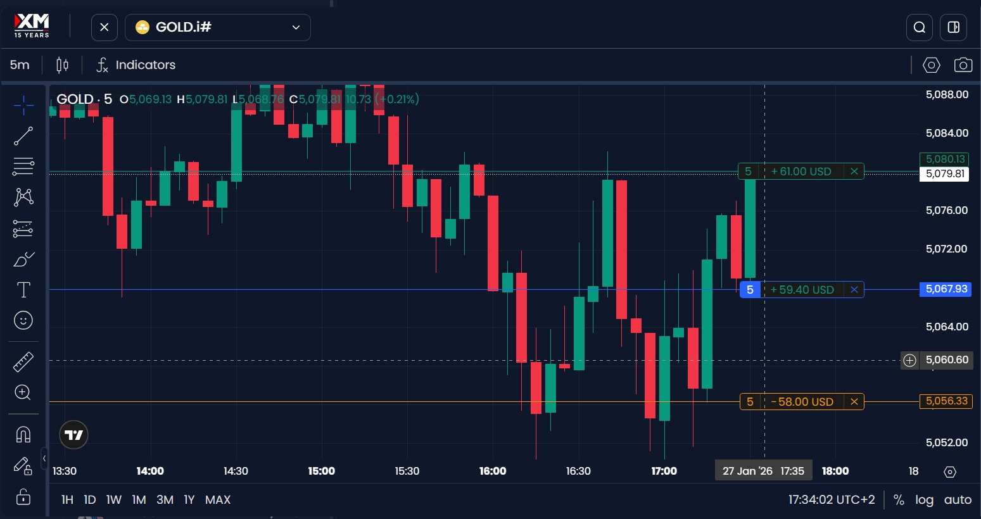Open the symbol search magnifier

pos(919,27)
